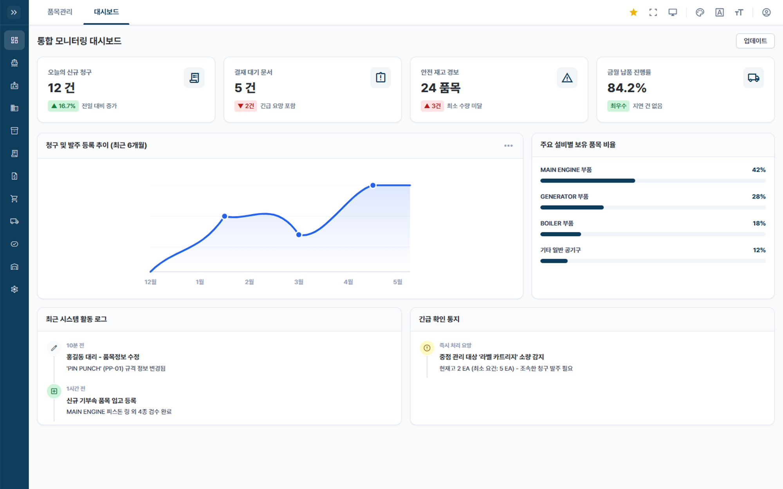Click the ship icon in sidebar
783x489 pixels.
(x=14, y=63)
